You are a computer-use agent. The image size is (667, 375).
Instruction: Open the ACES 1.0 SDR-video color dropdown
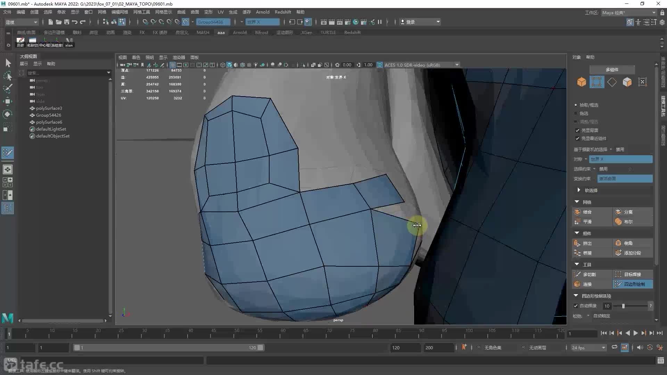(422, 65)
